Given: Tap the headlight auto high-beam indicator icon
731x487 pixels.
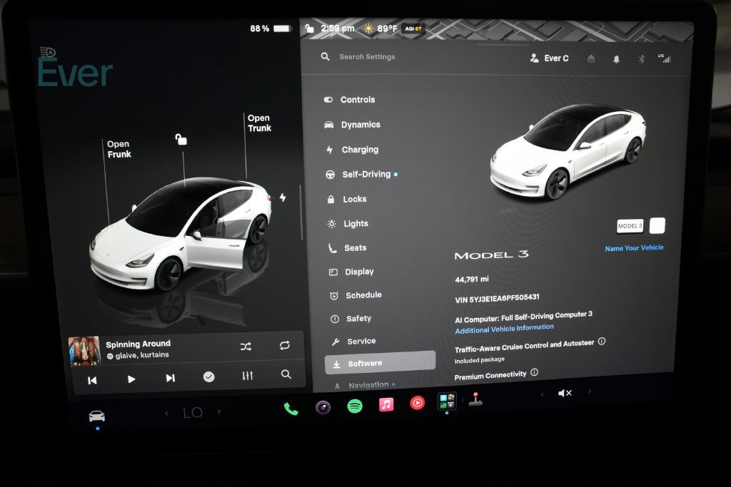Looking at the screenshot, I should 48,51.
